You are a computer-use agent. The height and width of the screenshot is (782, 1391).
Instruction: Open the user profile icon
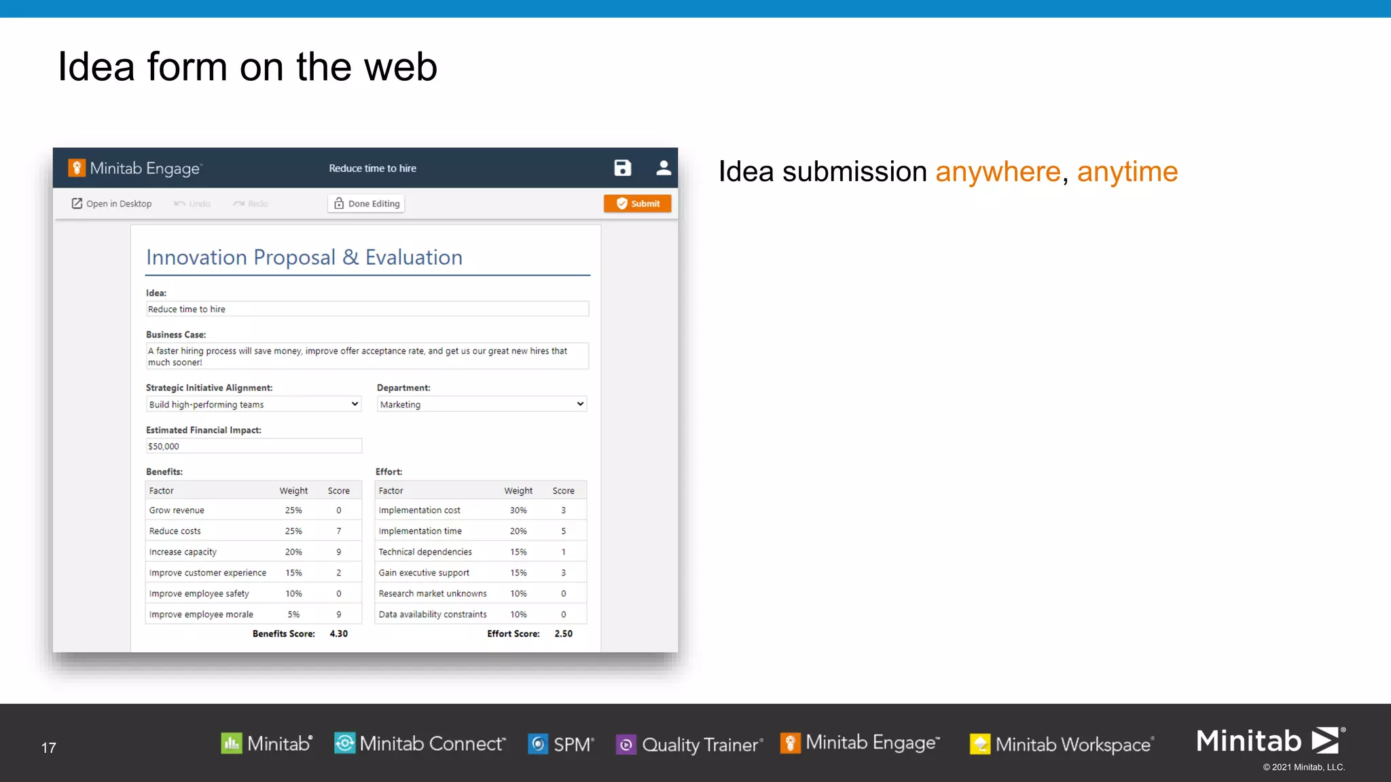pos(663,168)
